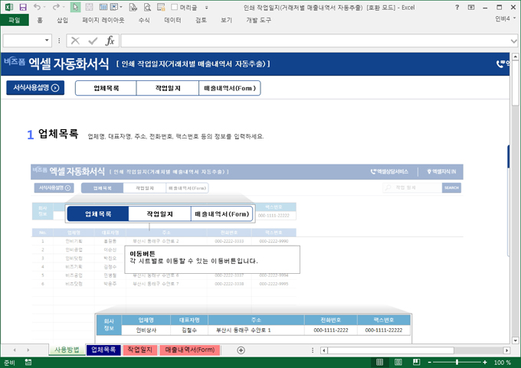Viewport: 521px width, 368px height.
Task: Open the dropdown arrow of the quick access icon after the table icon
Action: (x=121, y=7)
